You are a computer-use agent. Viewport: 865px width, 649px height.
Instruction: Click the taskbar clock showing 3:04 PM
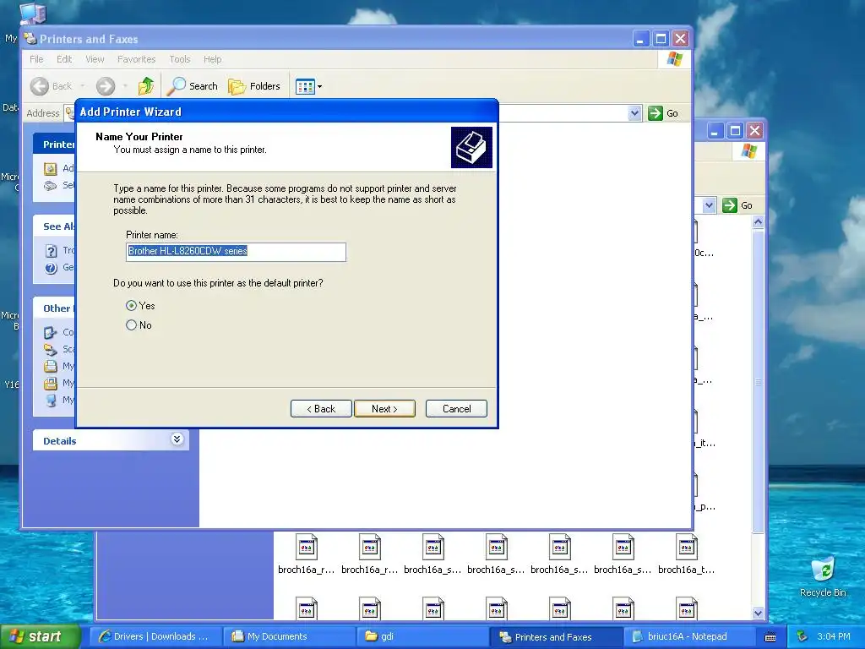(x=834, y=637)
